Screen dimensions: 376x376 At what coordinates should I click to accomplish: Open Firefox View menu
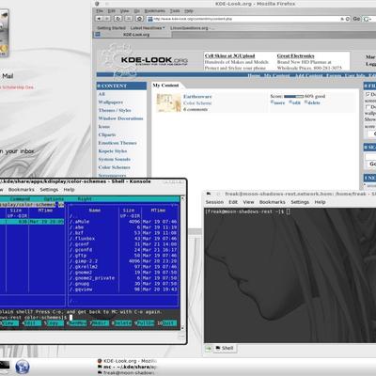pyautogui.click(x=124, y=11)
